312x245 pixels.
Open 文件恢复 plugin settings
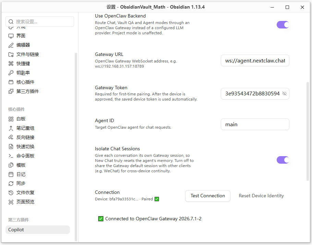coord(38,192)
